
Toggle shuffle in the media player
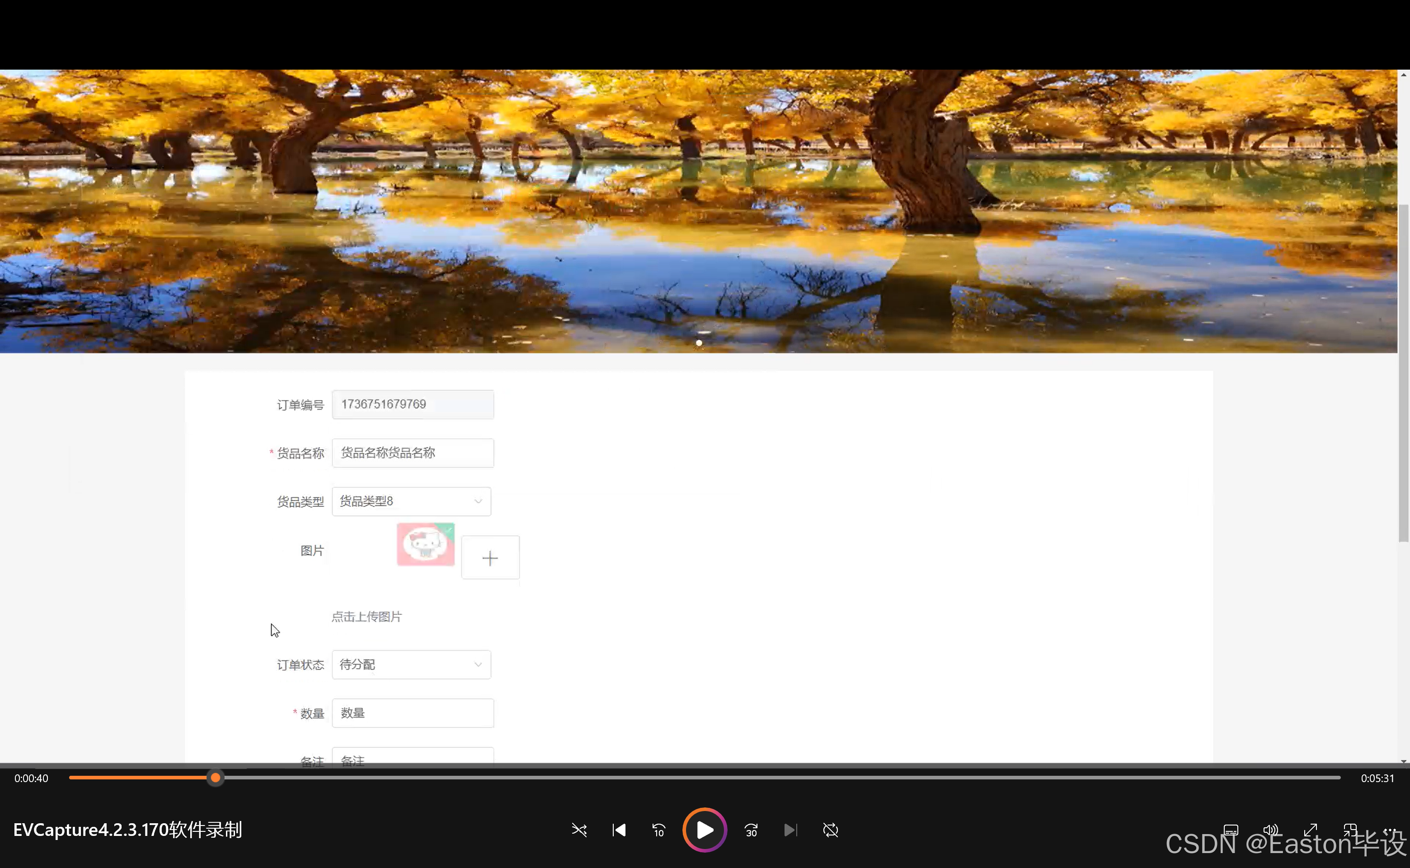coord(579,830)
